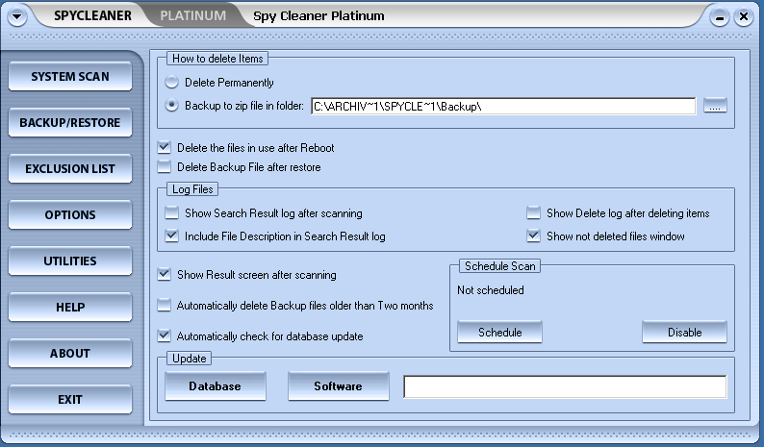This screenshot has width=764, height=447.
Task: Open the HELP section
Action: [x=70, y=308]
